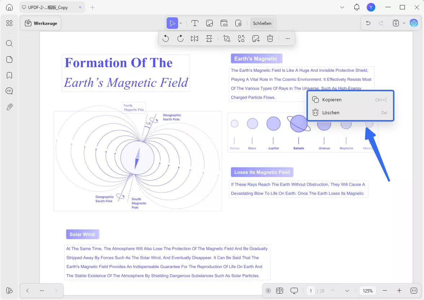Select the Saturn planet image
The image size is (424, 300).
(299, 124)
